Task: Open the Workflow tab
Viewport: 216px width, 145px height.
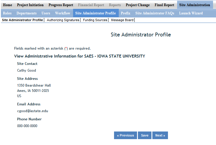Action: (62, 13)
